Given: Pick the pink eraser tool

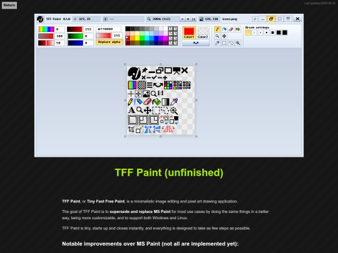Looking at the screenshot, I should point(231,29).
